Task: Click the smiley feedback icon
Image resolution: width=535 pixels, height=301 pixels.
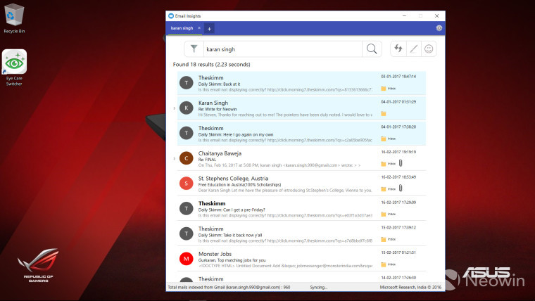Action: [x=429, y=49]
